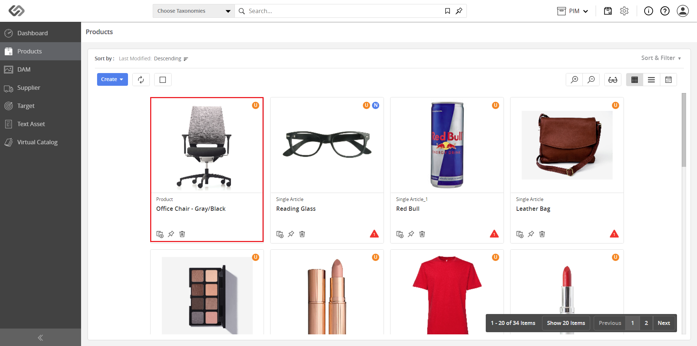The image size is (697, 346).
Task: Open the DAM section
Action: coord(40,69)
